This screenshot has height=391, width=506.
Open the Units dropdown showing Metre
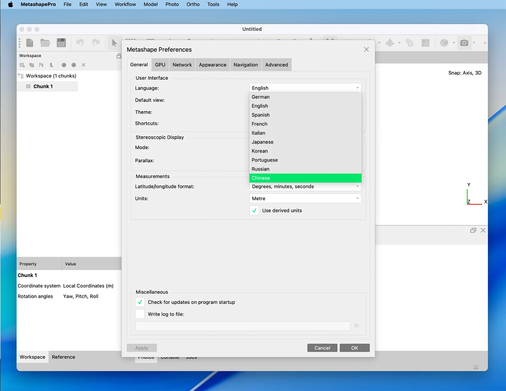click(305, 198)
